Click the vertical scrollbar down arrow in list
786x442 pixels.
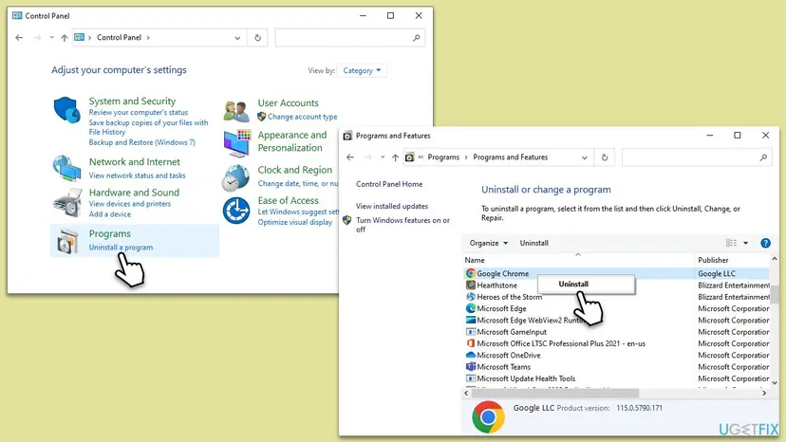coord(775,383)
